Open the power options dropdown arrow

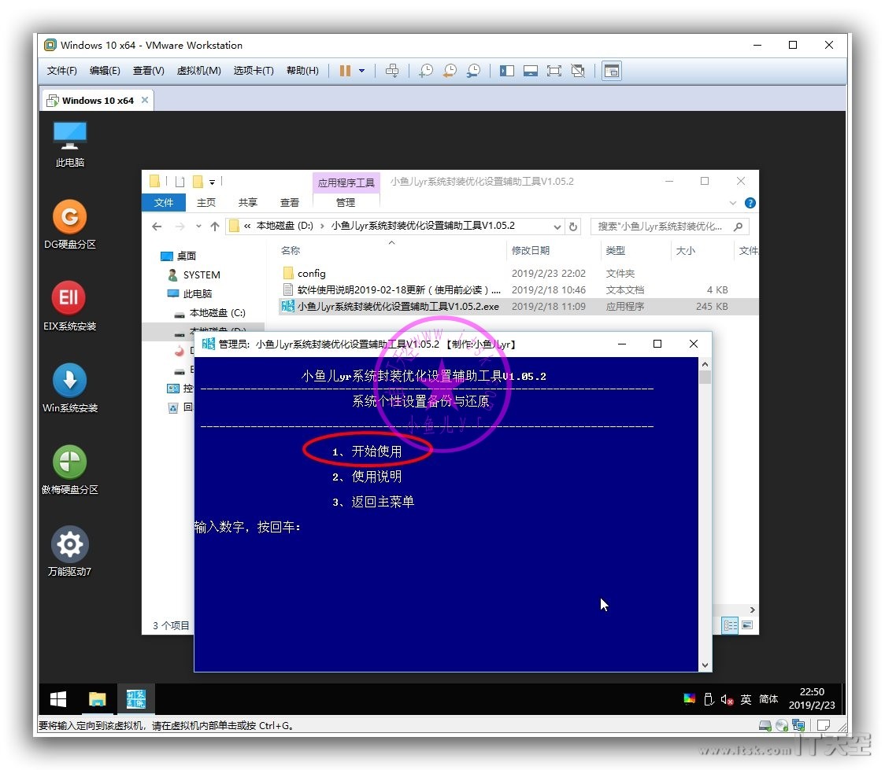[x=361, y=71]
